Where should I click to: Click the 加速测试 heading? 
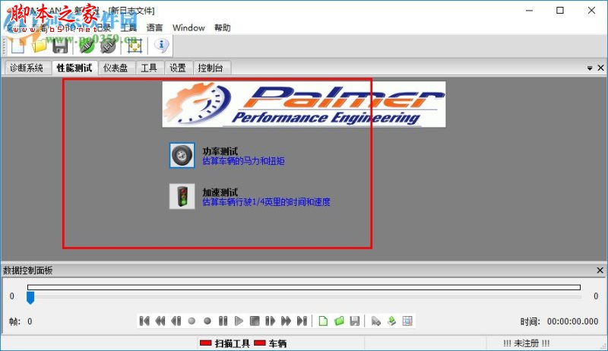pyautogui.click(x=220, y=191)
